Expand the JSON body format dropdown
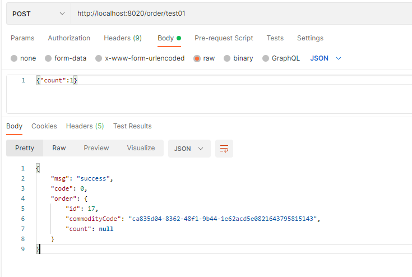 click(326, 58)
